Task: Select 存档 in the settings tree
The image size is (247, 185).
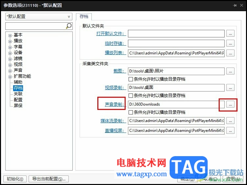Action: click(x=18, y=88)
